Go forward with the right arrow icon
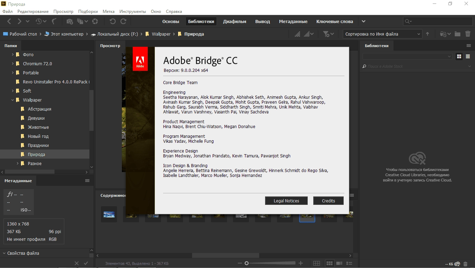 tap(20, 21)
